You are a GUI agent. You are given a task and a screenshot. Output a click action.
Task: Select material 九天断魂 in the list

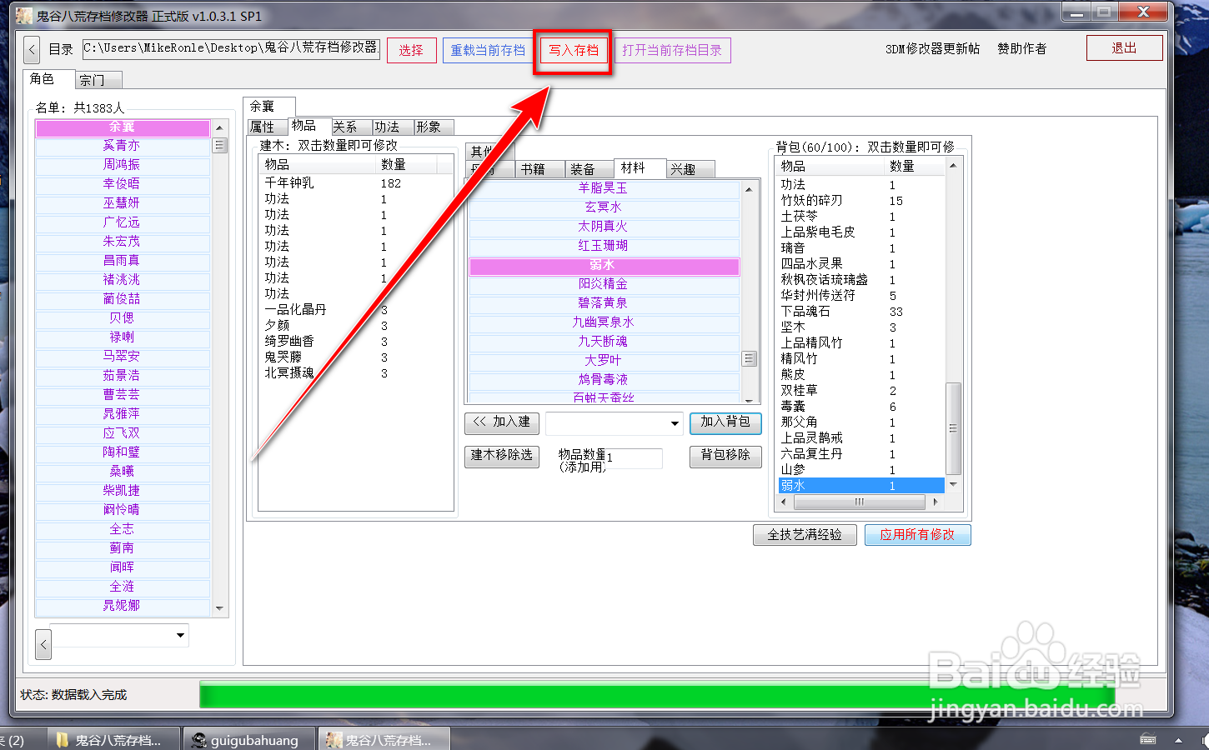click(604, 342)
